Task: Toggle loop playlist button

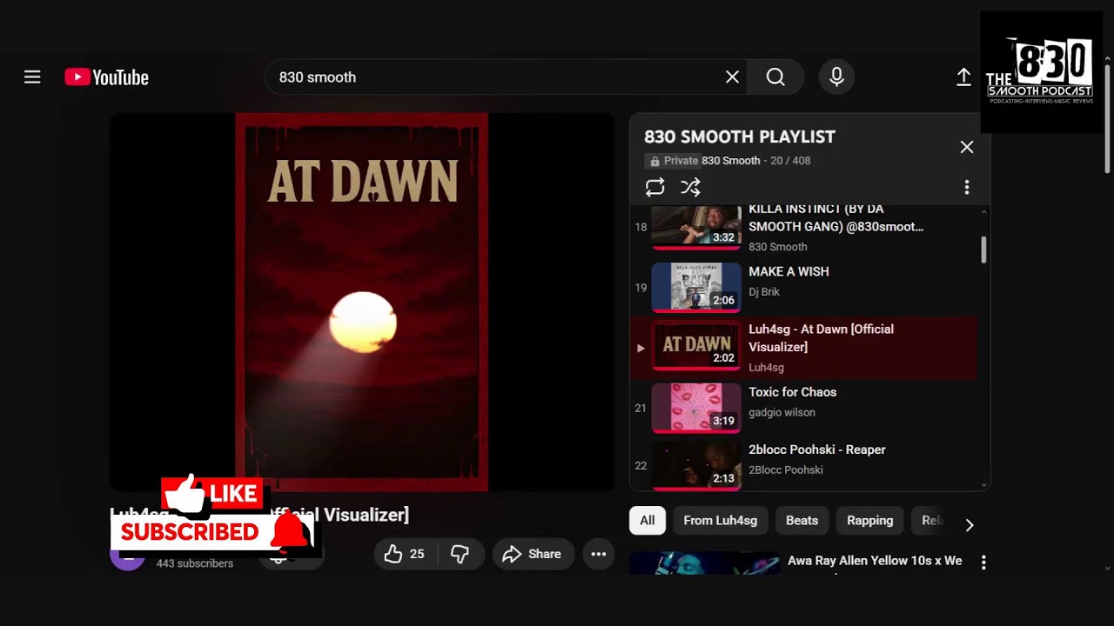Action: click(x=655, y=187)
